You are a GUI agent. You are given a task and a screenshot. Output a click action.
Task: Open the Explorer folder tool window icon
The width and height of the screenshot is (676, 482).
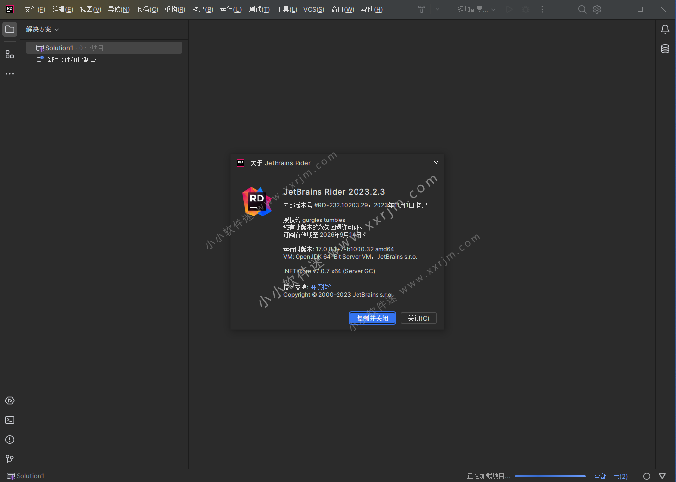10,29
